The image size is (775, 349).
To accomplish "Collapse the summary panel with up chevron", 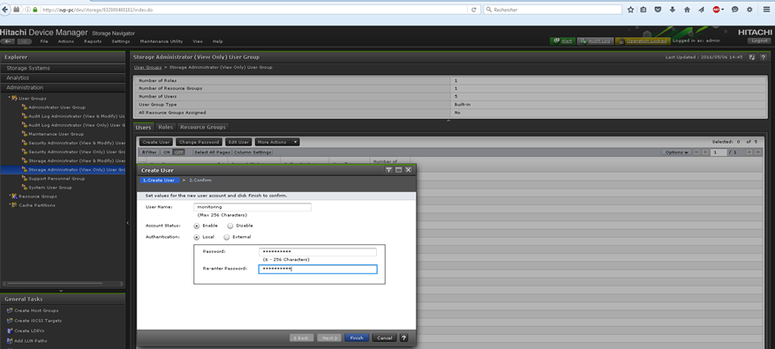I will [448, 121].
